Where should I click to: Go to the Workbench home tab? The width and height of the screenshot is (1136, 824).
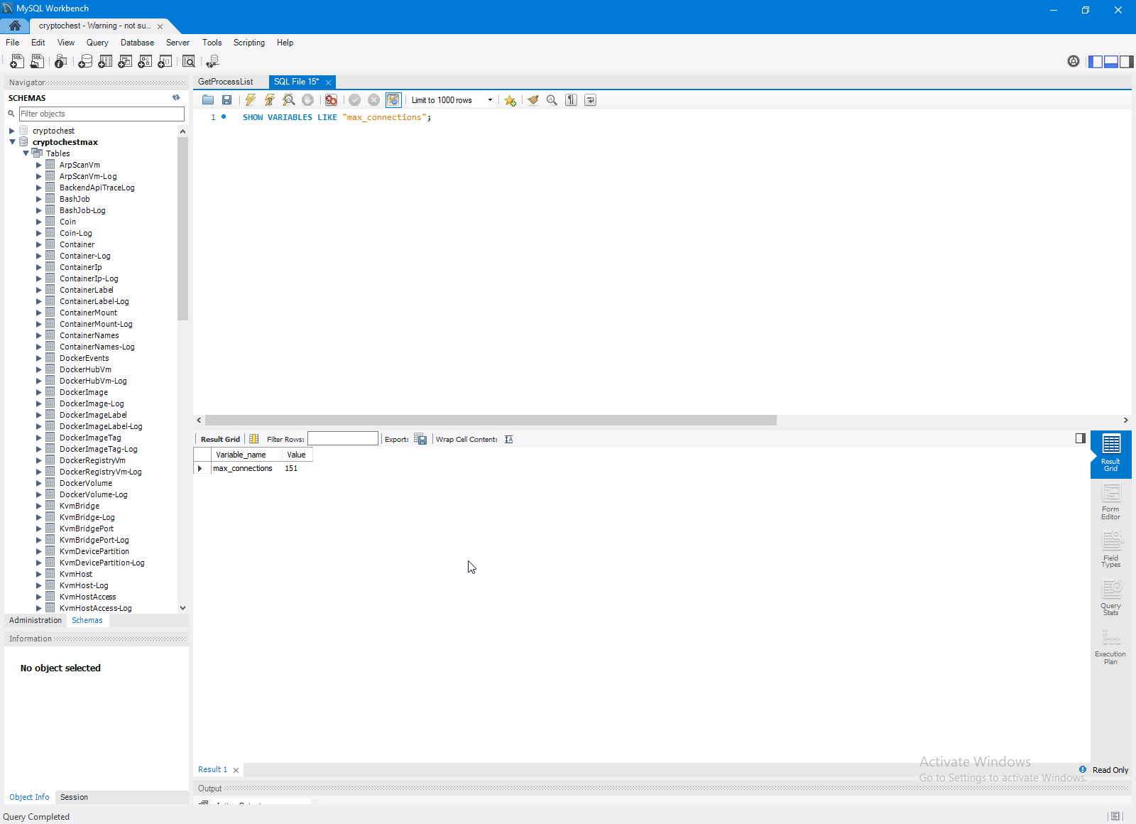[x=15, y=26]
